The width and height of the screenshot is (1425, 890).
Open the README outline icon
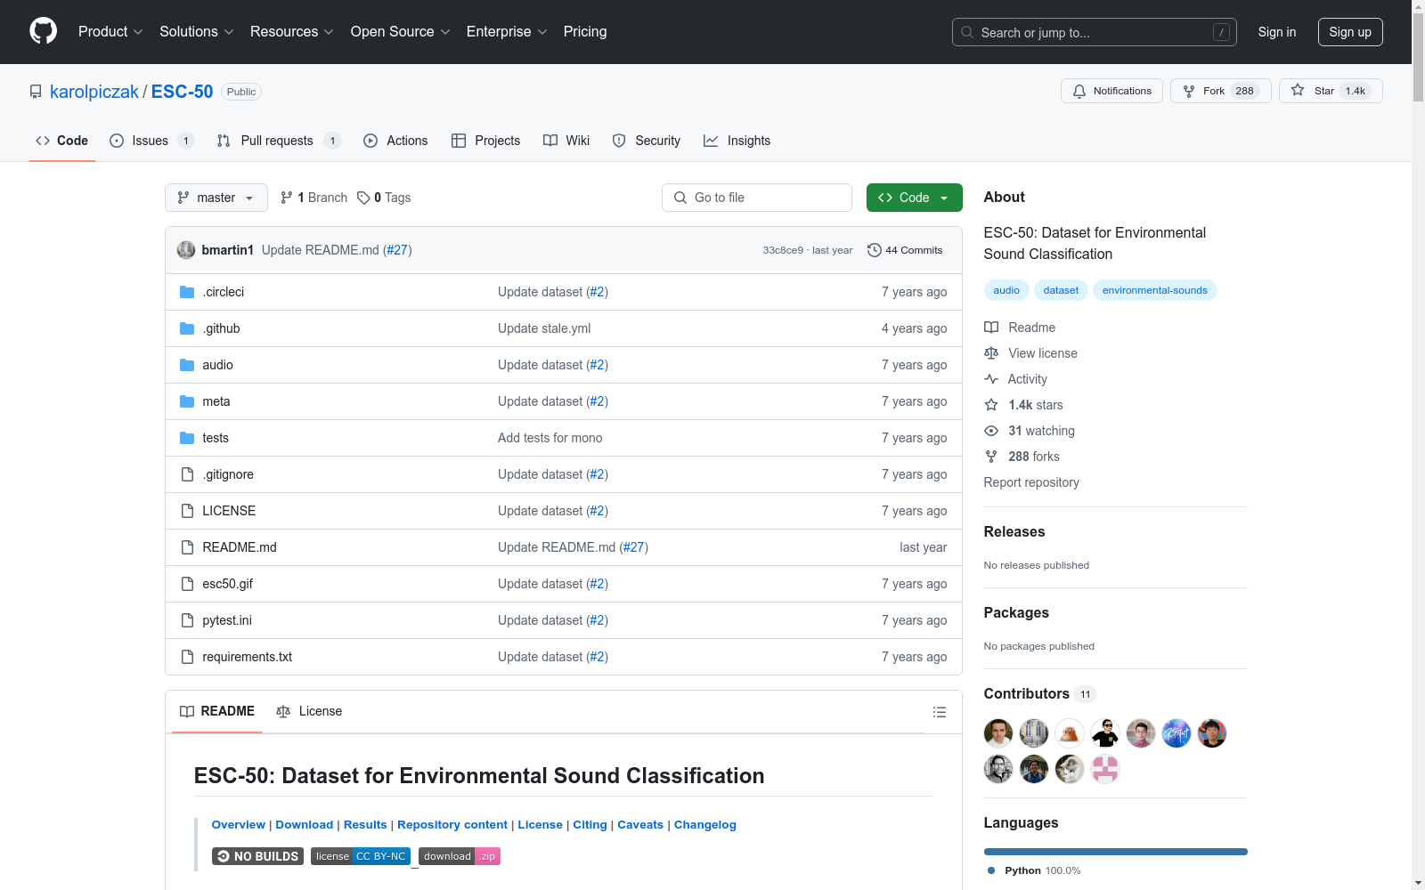point(939,712)
